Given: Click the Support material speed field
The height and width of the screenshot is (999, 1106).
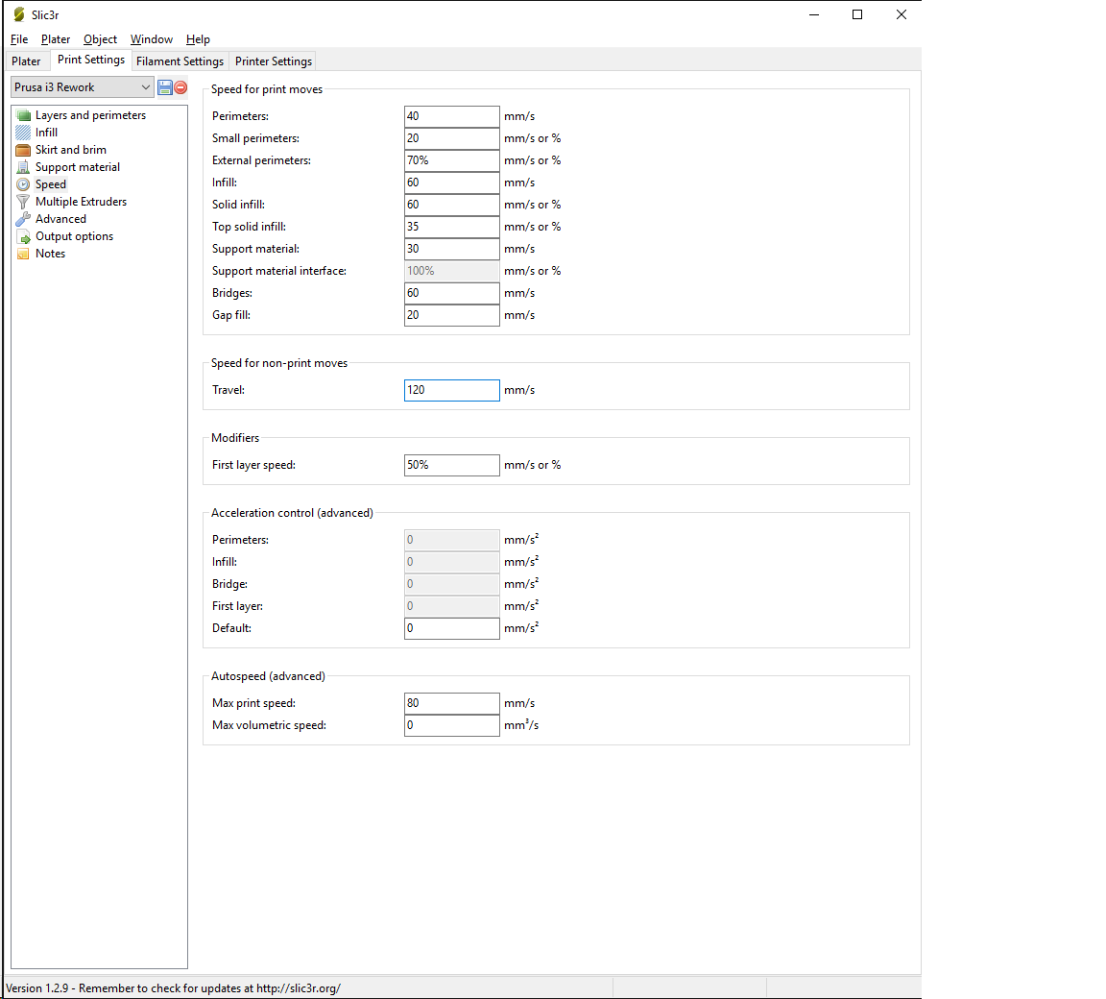Looking at the screenshot, I should coord(451,249).
